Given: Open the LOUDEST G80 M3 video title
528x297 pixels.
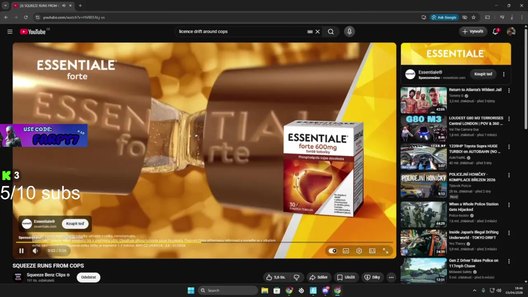Looking at the screenshot, I should [x=476, y=121].
